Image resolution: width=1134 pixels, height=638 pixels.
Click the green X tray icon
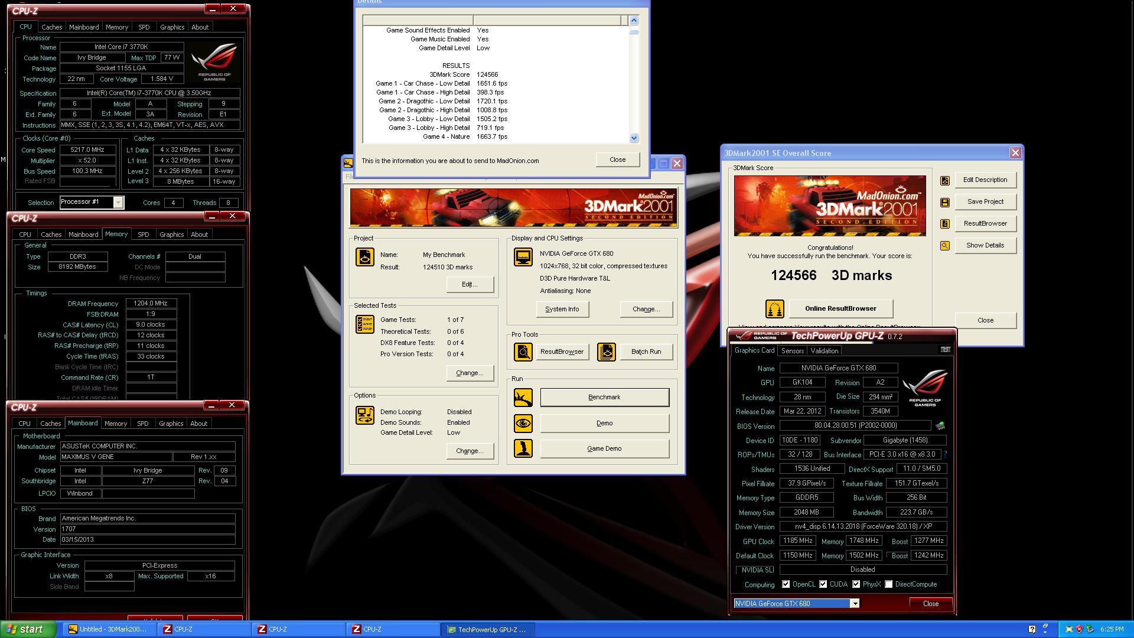(1069, 630)
